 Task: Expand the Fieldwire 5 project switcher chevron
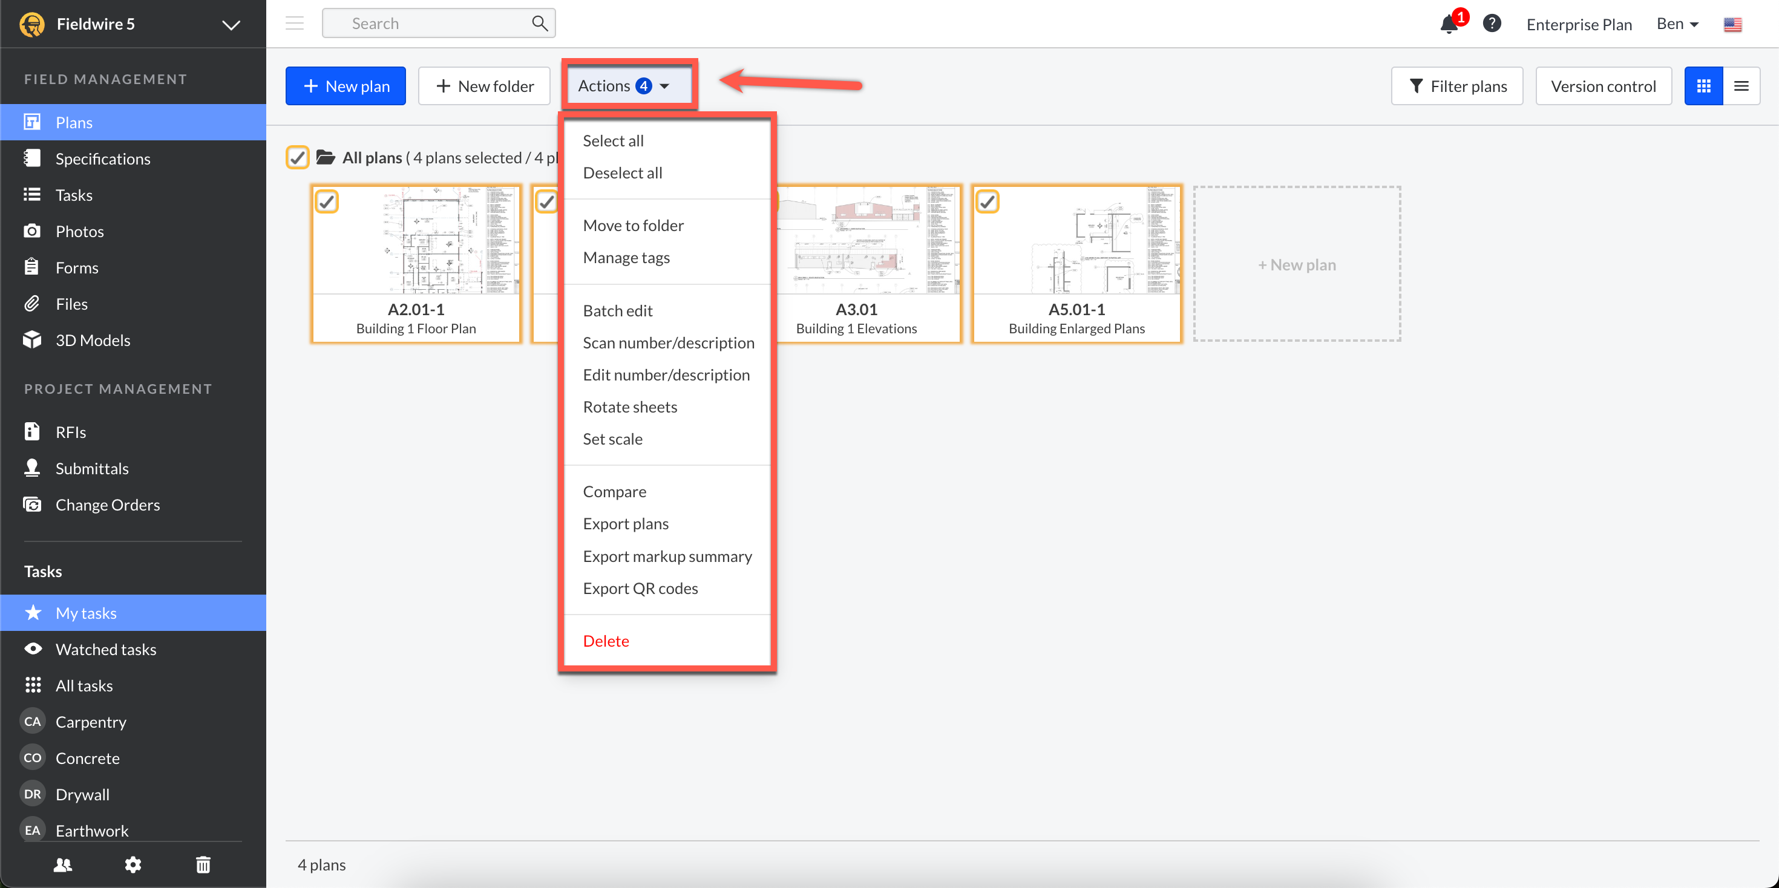[231, 25]
